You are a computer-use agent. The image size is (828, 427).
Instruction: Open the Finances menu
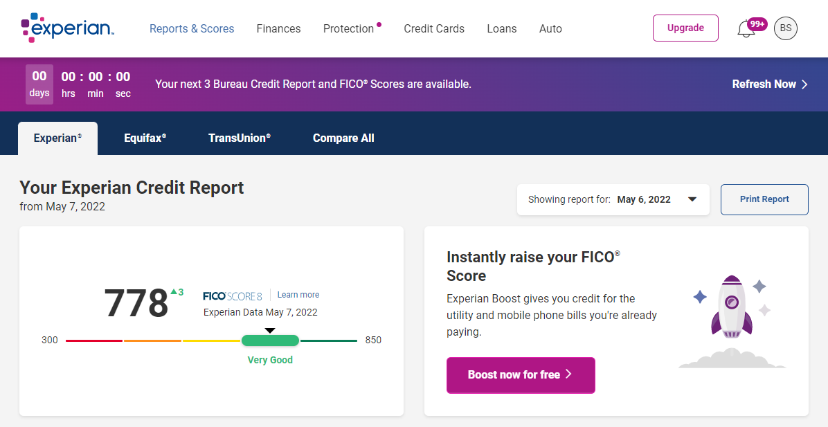[278, 28]
